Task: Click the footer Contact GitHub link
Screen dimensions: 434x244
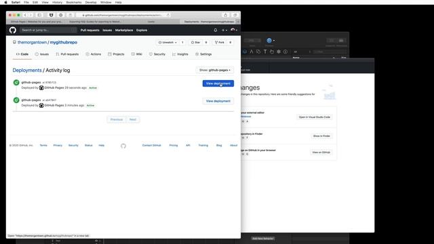Action: pos(151,145)
